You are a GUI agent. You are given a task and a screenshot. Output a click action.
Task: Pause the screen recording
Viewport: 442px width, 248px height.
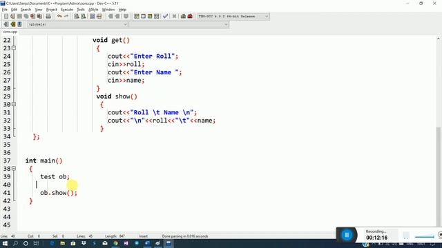347,235
